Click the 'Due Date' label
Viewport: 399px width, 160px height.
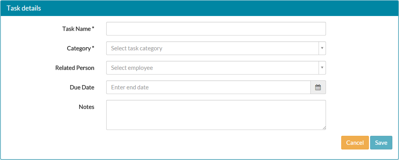pos(82,87)
